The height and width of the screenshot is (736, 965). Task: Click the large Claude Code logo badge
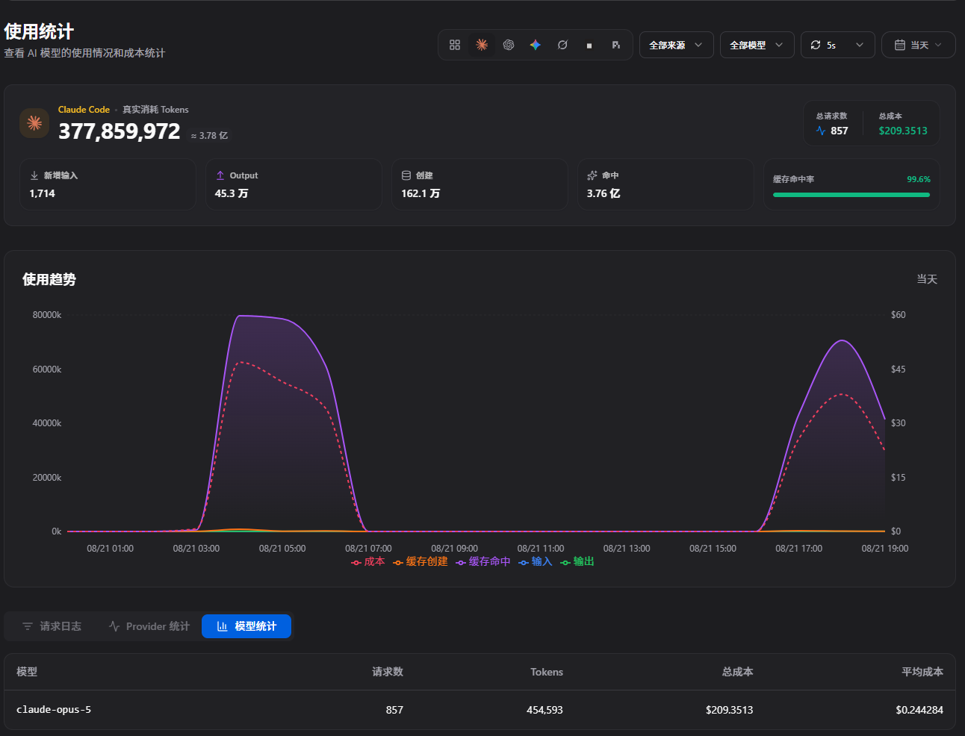coord(34,123)
